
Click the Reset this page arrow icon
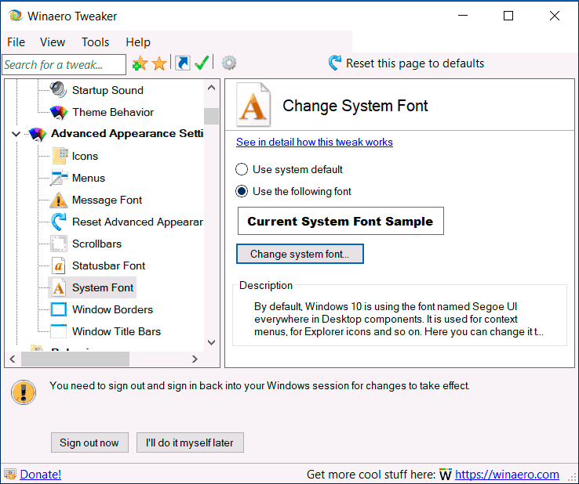(x=334, y=63)
